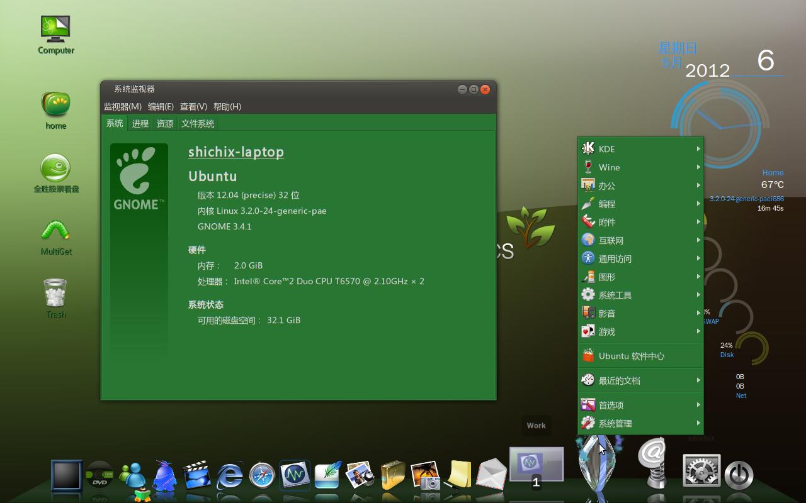
Task: Launch the QQ penguin dock icon
Action: tap(165, 475)
